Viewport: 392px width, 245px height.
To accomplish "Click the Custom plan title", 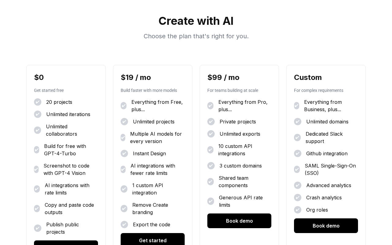I will pyautogui.click(x=308, y=77).
